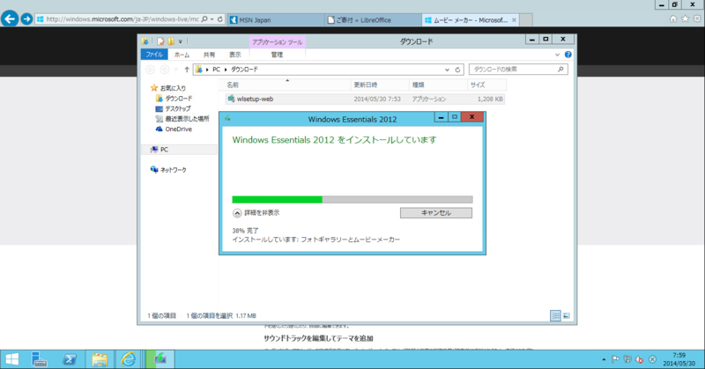Open the 表示 ribbon tab
This screenshot has height=369, width=705.
coord(234,55)
